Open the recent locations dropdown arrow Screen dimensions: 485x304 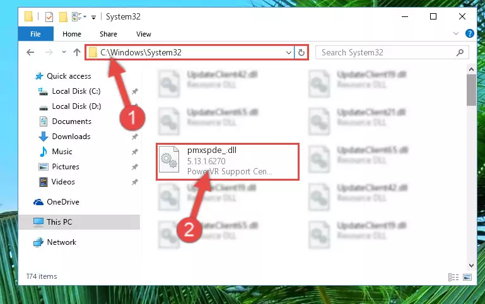[64, 52]
